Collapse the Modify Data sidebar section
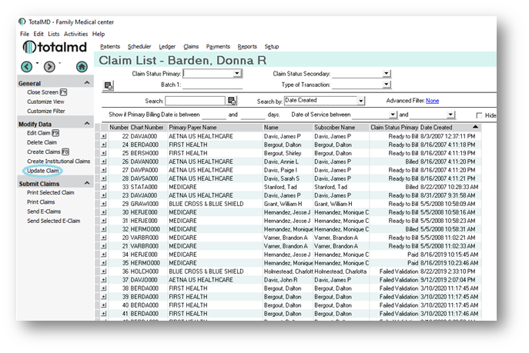Image resolution: width=529 pixels, height=353 pixels. 86,124
